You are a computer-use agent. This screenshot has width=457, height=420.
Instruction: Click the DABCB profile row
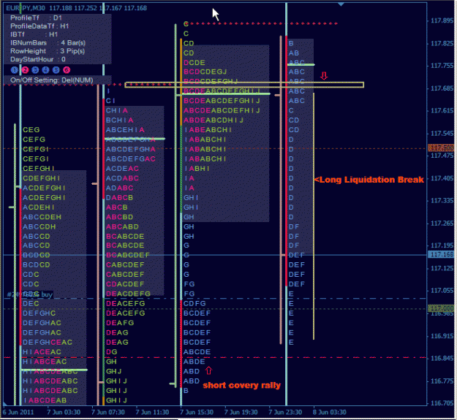(x=119, y=198)
